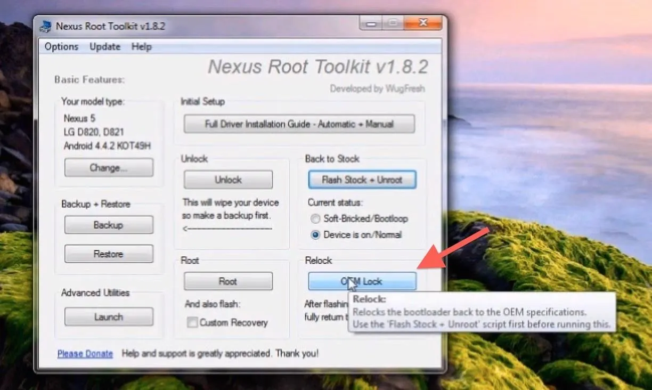Click the Backup button

[109, 225]
